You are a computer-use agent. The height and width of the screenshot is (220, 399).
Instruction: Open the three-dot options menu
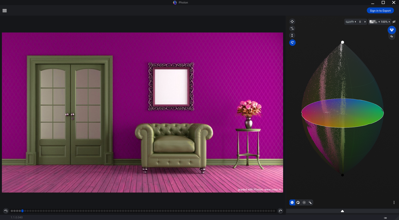(x=394, y=203)
